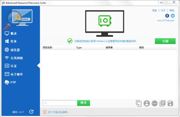Minimize the Advanced Password Recovery Suite window

pos(161,2)
